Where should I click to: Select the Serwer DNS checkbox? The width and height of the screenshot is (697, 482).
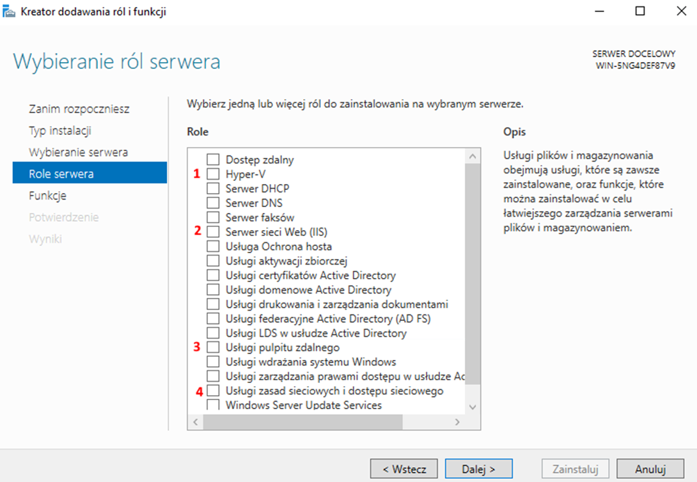[213, 203]
